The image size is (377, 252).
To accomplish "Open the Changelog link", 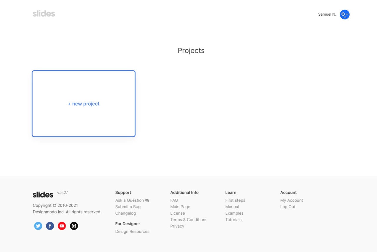I will coord(125,213).
